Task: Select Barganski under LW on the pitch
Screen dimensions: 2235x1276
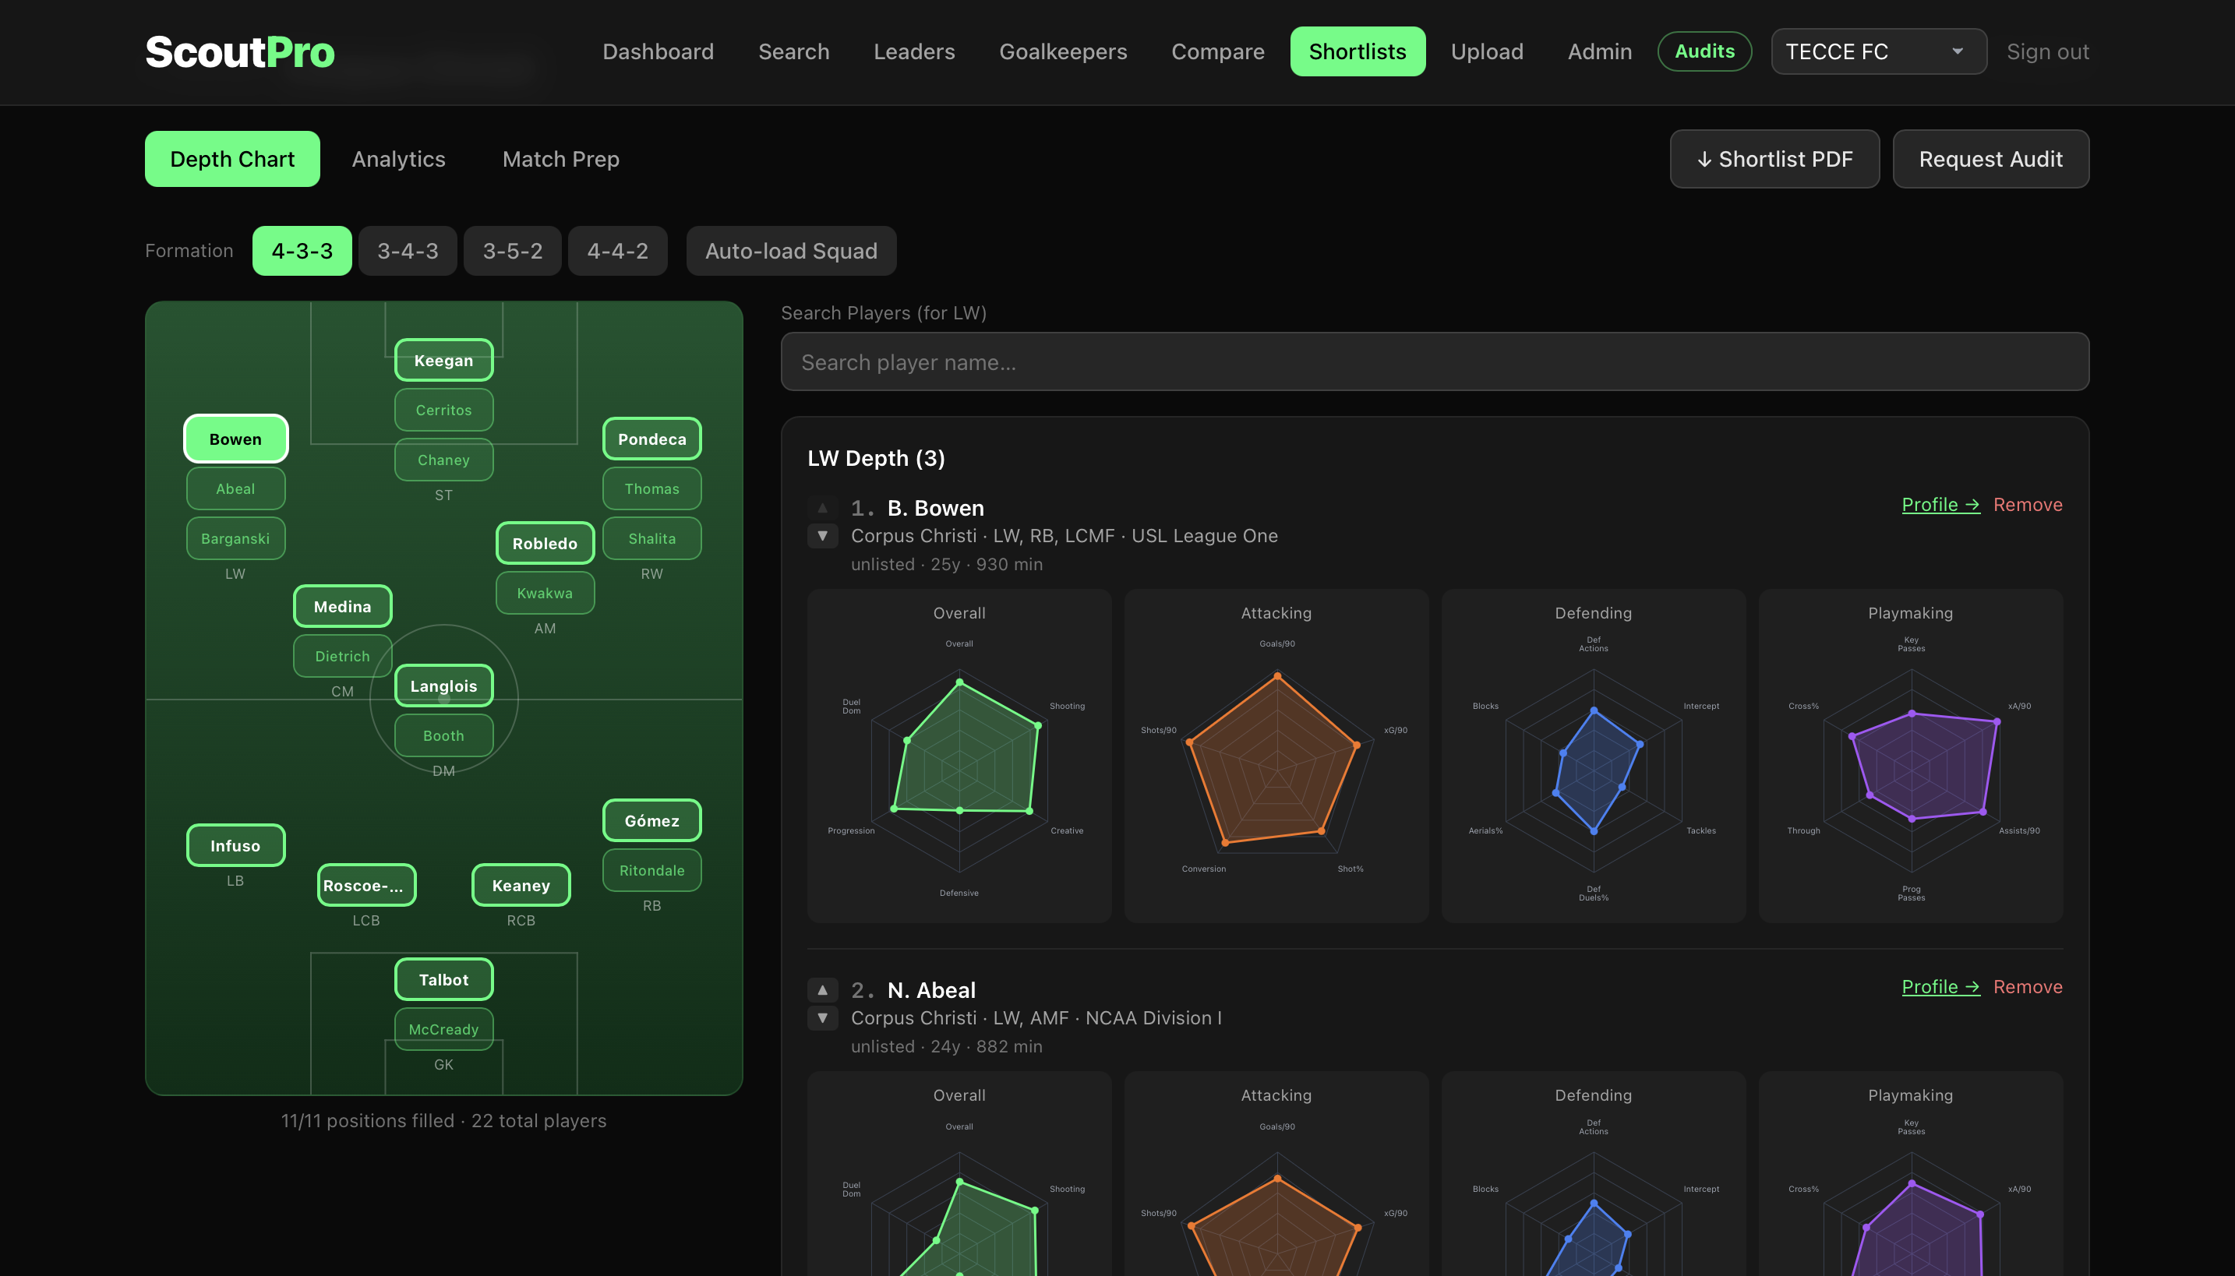Action: (236, 538)
